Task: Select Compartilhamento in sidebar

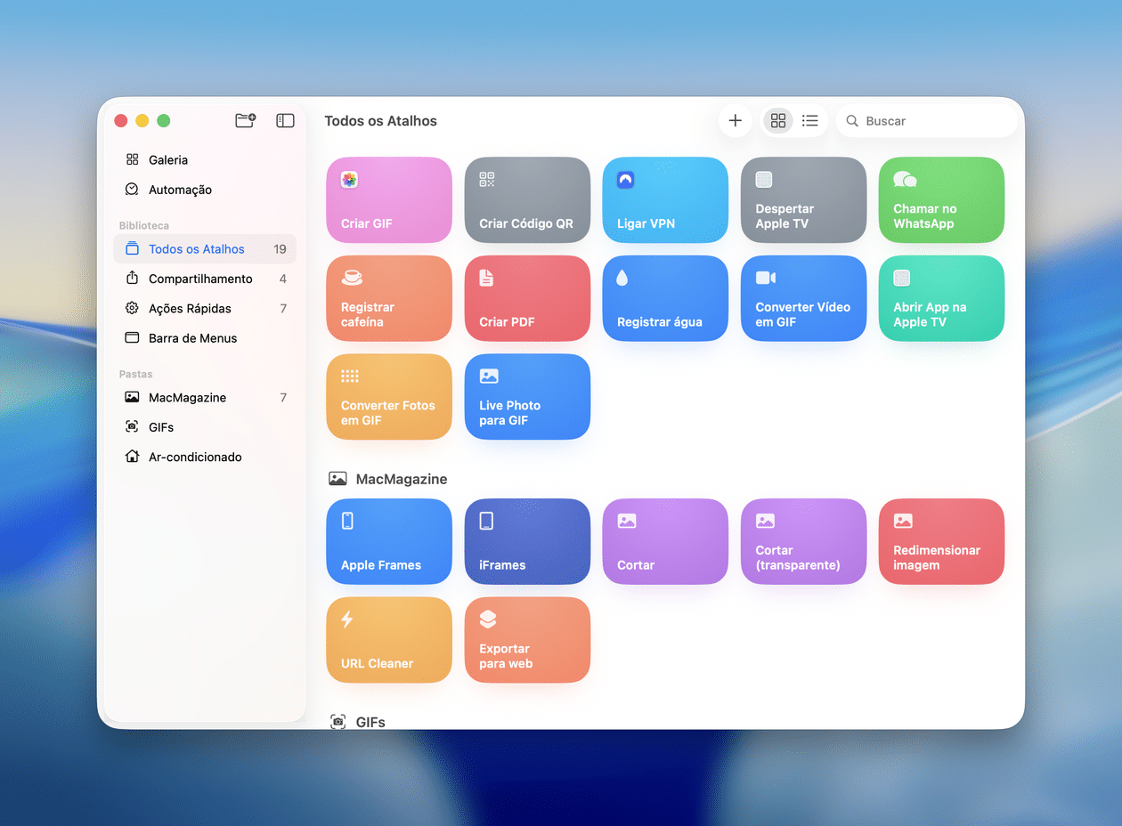Action: tap(205, 279)
